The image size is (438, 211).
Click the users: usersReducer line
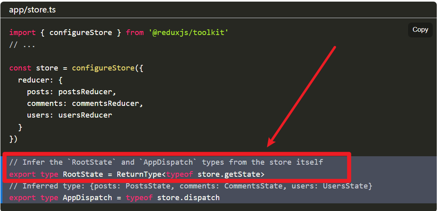[x=70, y=115]
